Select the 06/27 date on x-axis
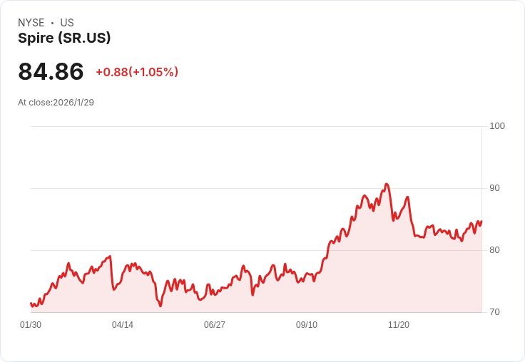The image size is (525, 362). [x=215, y=325]
